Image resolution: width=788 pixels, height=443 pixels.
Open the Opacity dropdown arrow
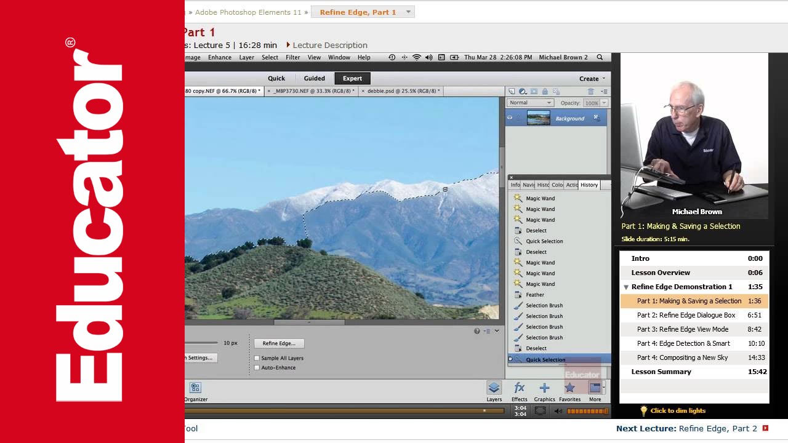[x=604, y=103]
